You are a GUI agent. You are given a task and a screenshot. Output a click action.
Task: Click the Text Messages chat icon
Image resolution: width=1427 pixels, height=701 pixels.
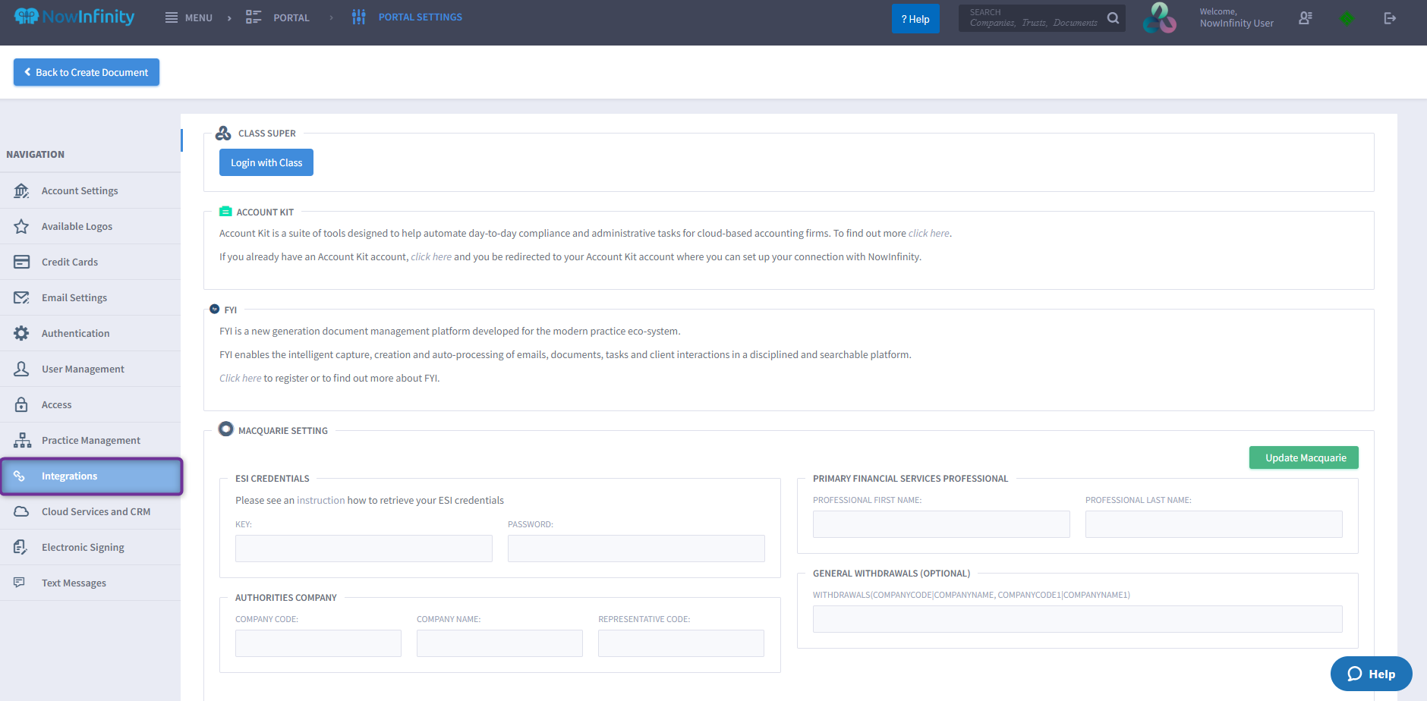click(20, 583)
